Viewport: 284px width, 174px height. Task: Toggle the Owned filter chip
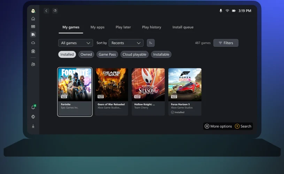(86, 54)
